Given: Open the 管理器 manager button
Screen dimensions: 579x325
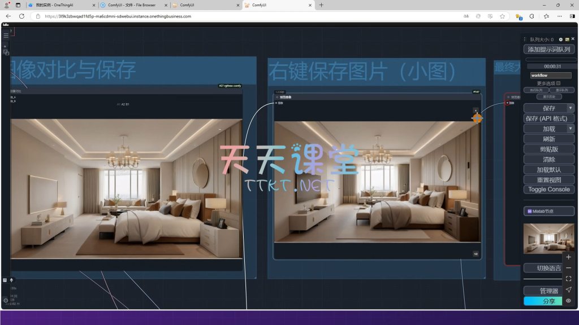Looking at the screenshot, I should tap(543, 291).
